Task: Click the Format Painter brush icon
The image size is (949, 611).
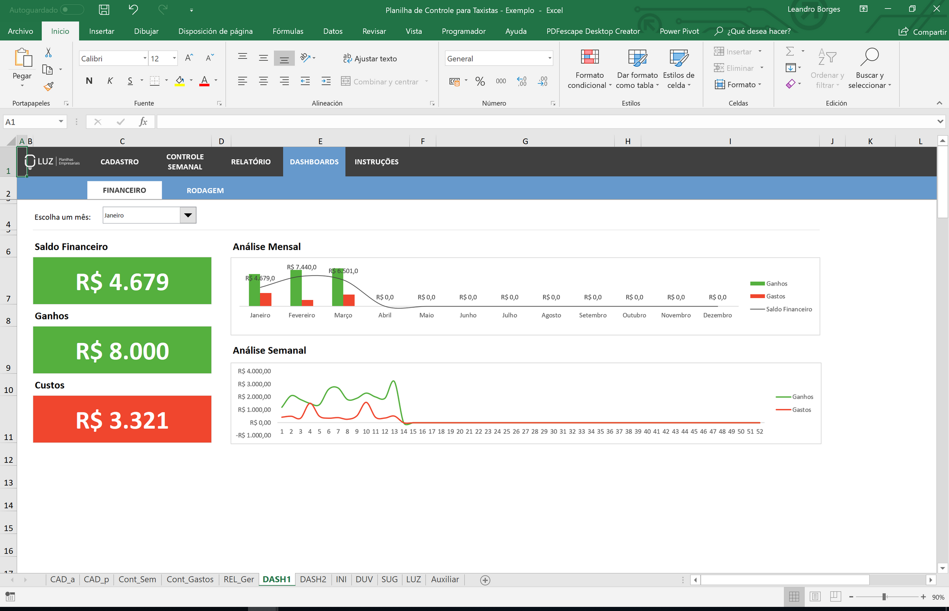Action: point(49,87)
